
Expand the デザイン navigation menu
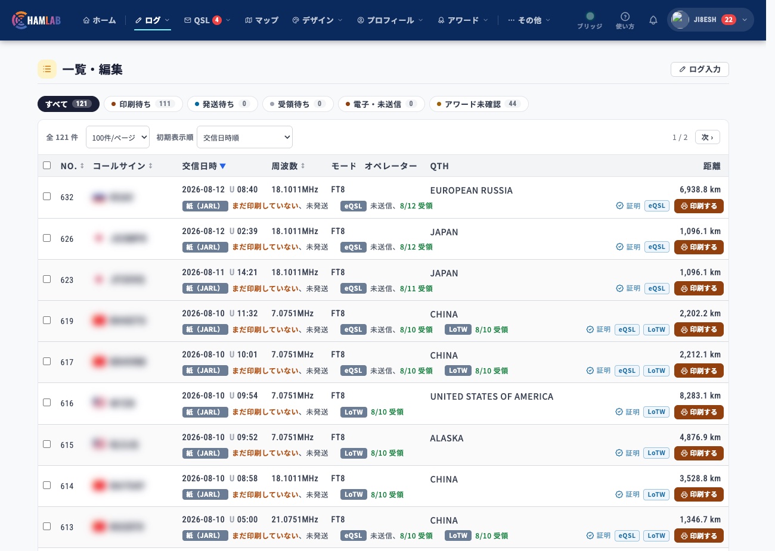click(x=317, y=20)
